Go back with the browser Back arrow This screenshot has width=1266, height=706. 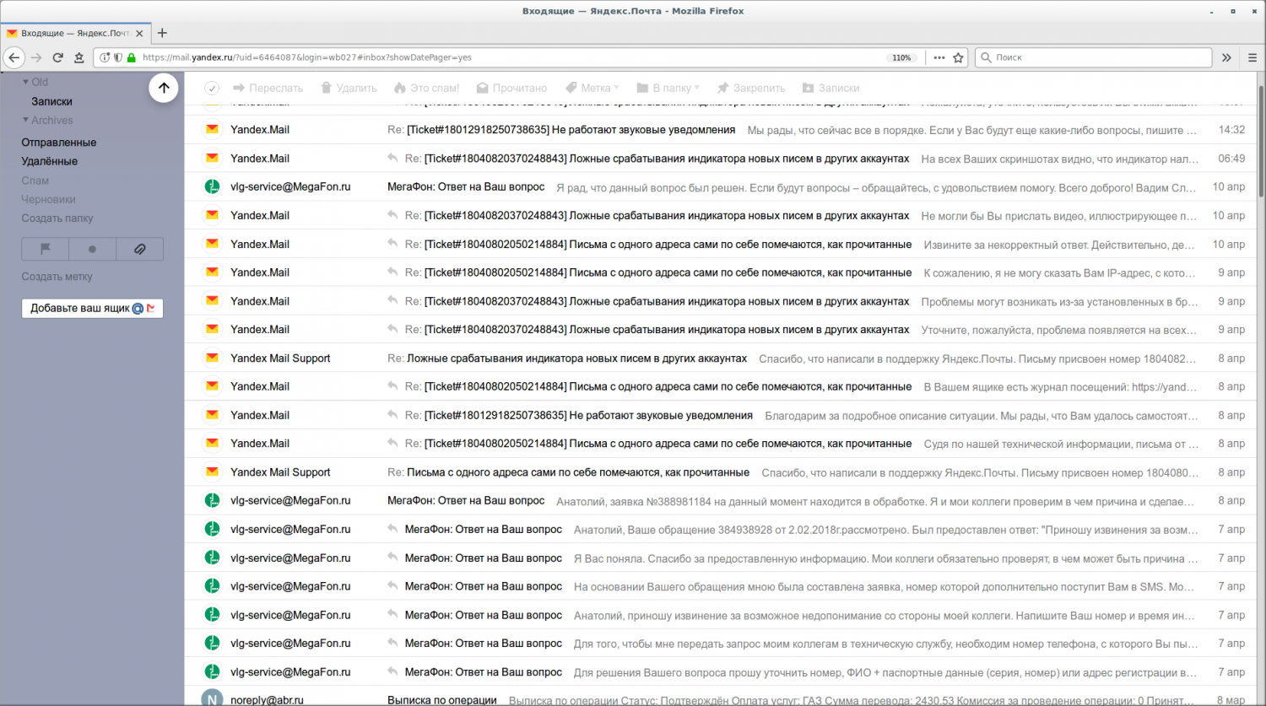[14, 57]
